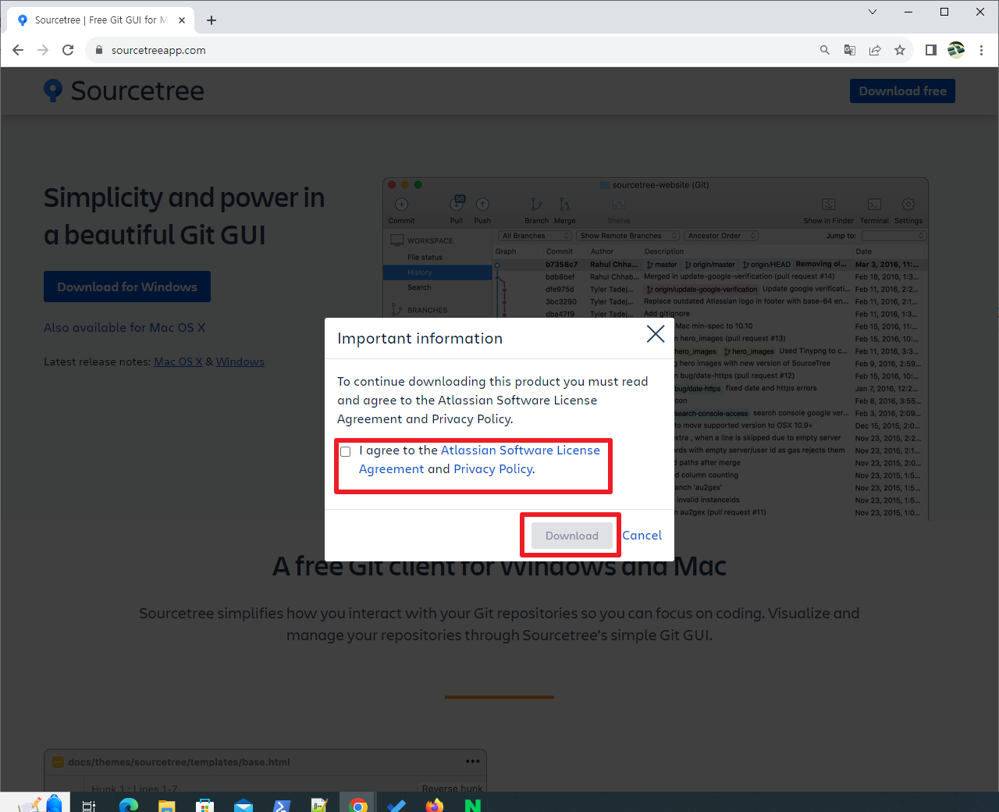Open Windows release notes link
Image resolution: width=999 pixels, height=812 pixels.
(240, 361)
